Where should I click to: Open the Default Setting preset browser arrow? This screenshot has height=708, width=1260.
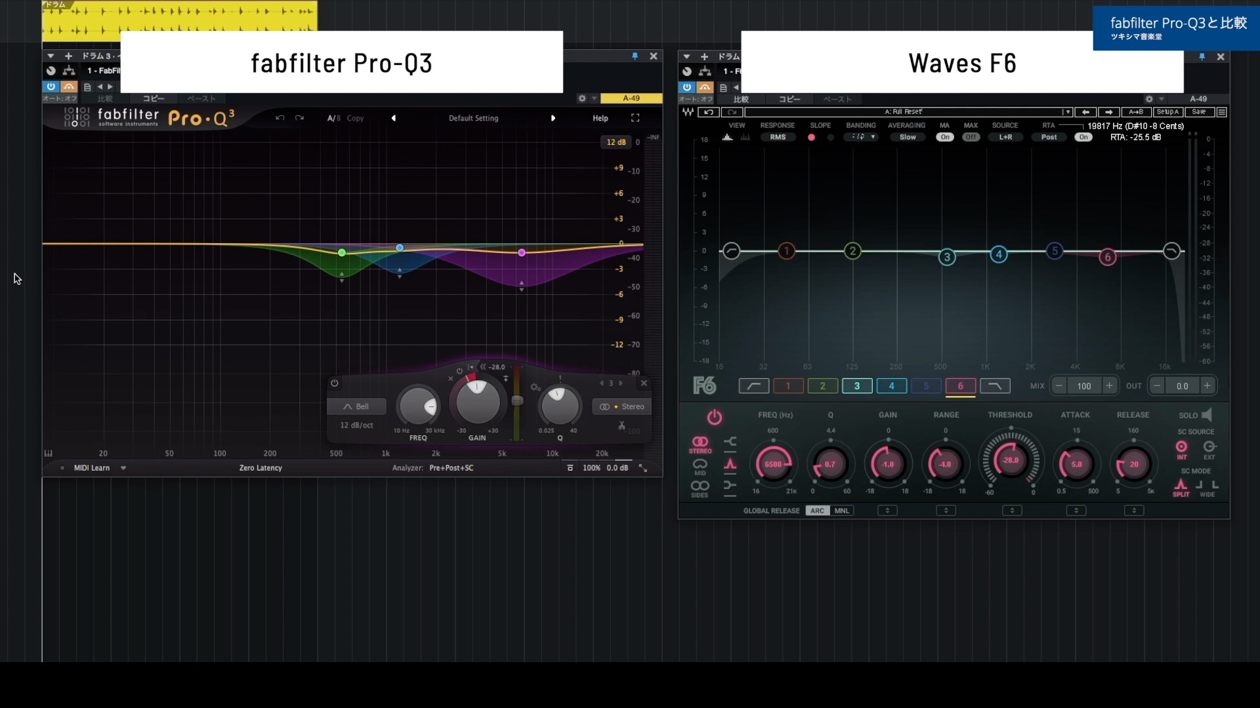click(x=553, y=118)
